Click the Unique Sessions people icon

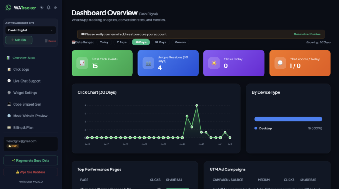pyautogui.click(x=148, y=63)
